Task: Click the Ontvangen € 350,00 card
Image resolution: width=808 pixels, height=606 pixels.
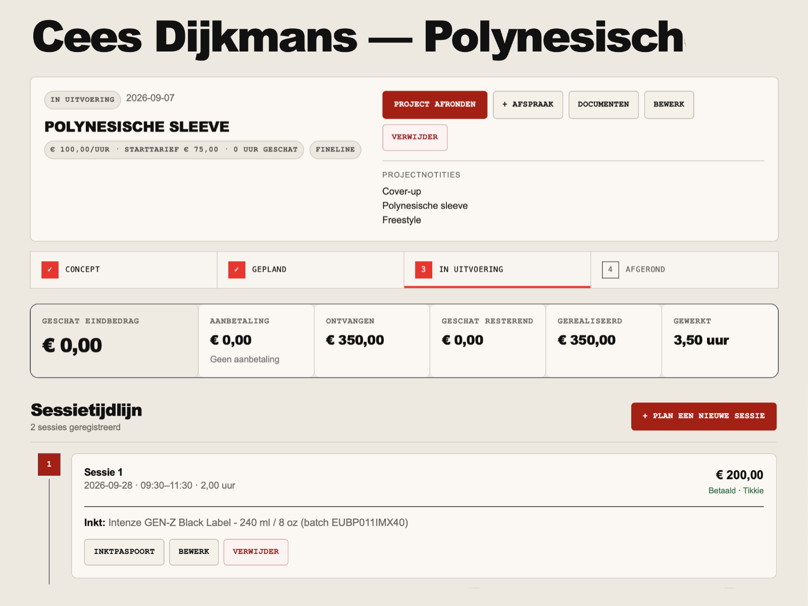Action: coord(372,341)
